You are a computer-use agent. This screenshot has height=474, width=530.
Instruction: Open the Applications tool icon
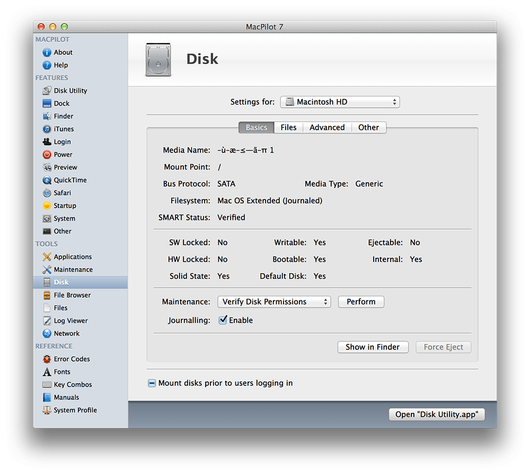(47, 256)
